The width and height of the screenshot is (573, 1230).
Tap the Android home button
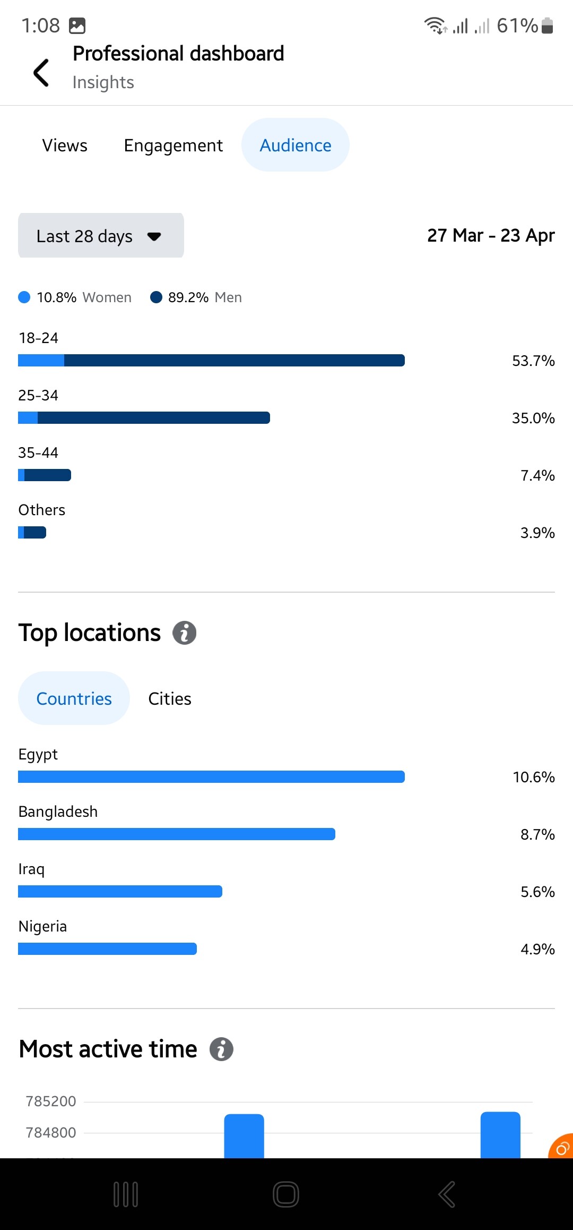286,1194
